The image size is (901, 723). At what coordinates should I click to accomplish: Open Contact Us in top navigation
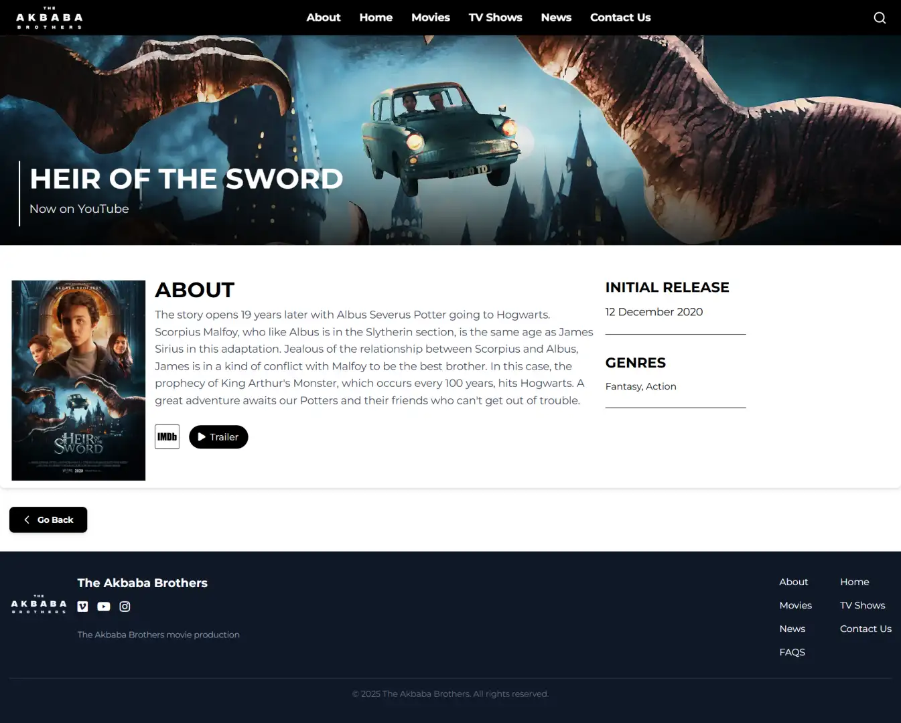pyautogui.click(x=620, y=17)
